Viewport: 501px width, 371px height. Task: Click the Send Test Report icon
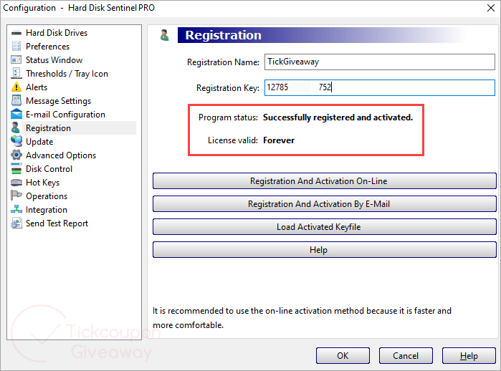(16, 223)
